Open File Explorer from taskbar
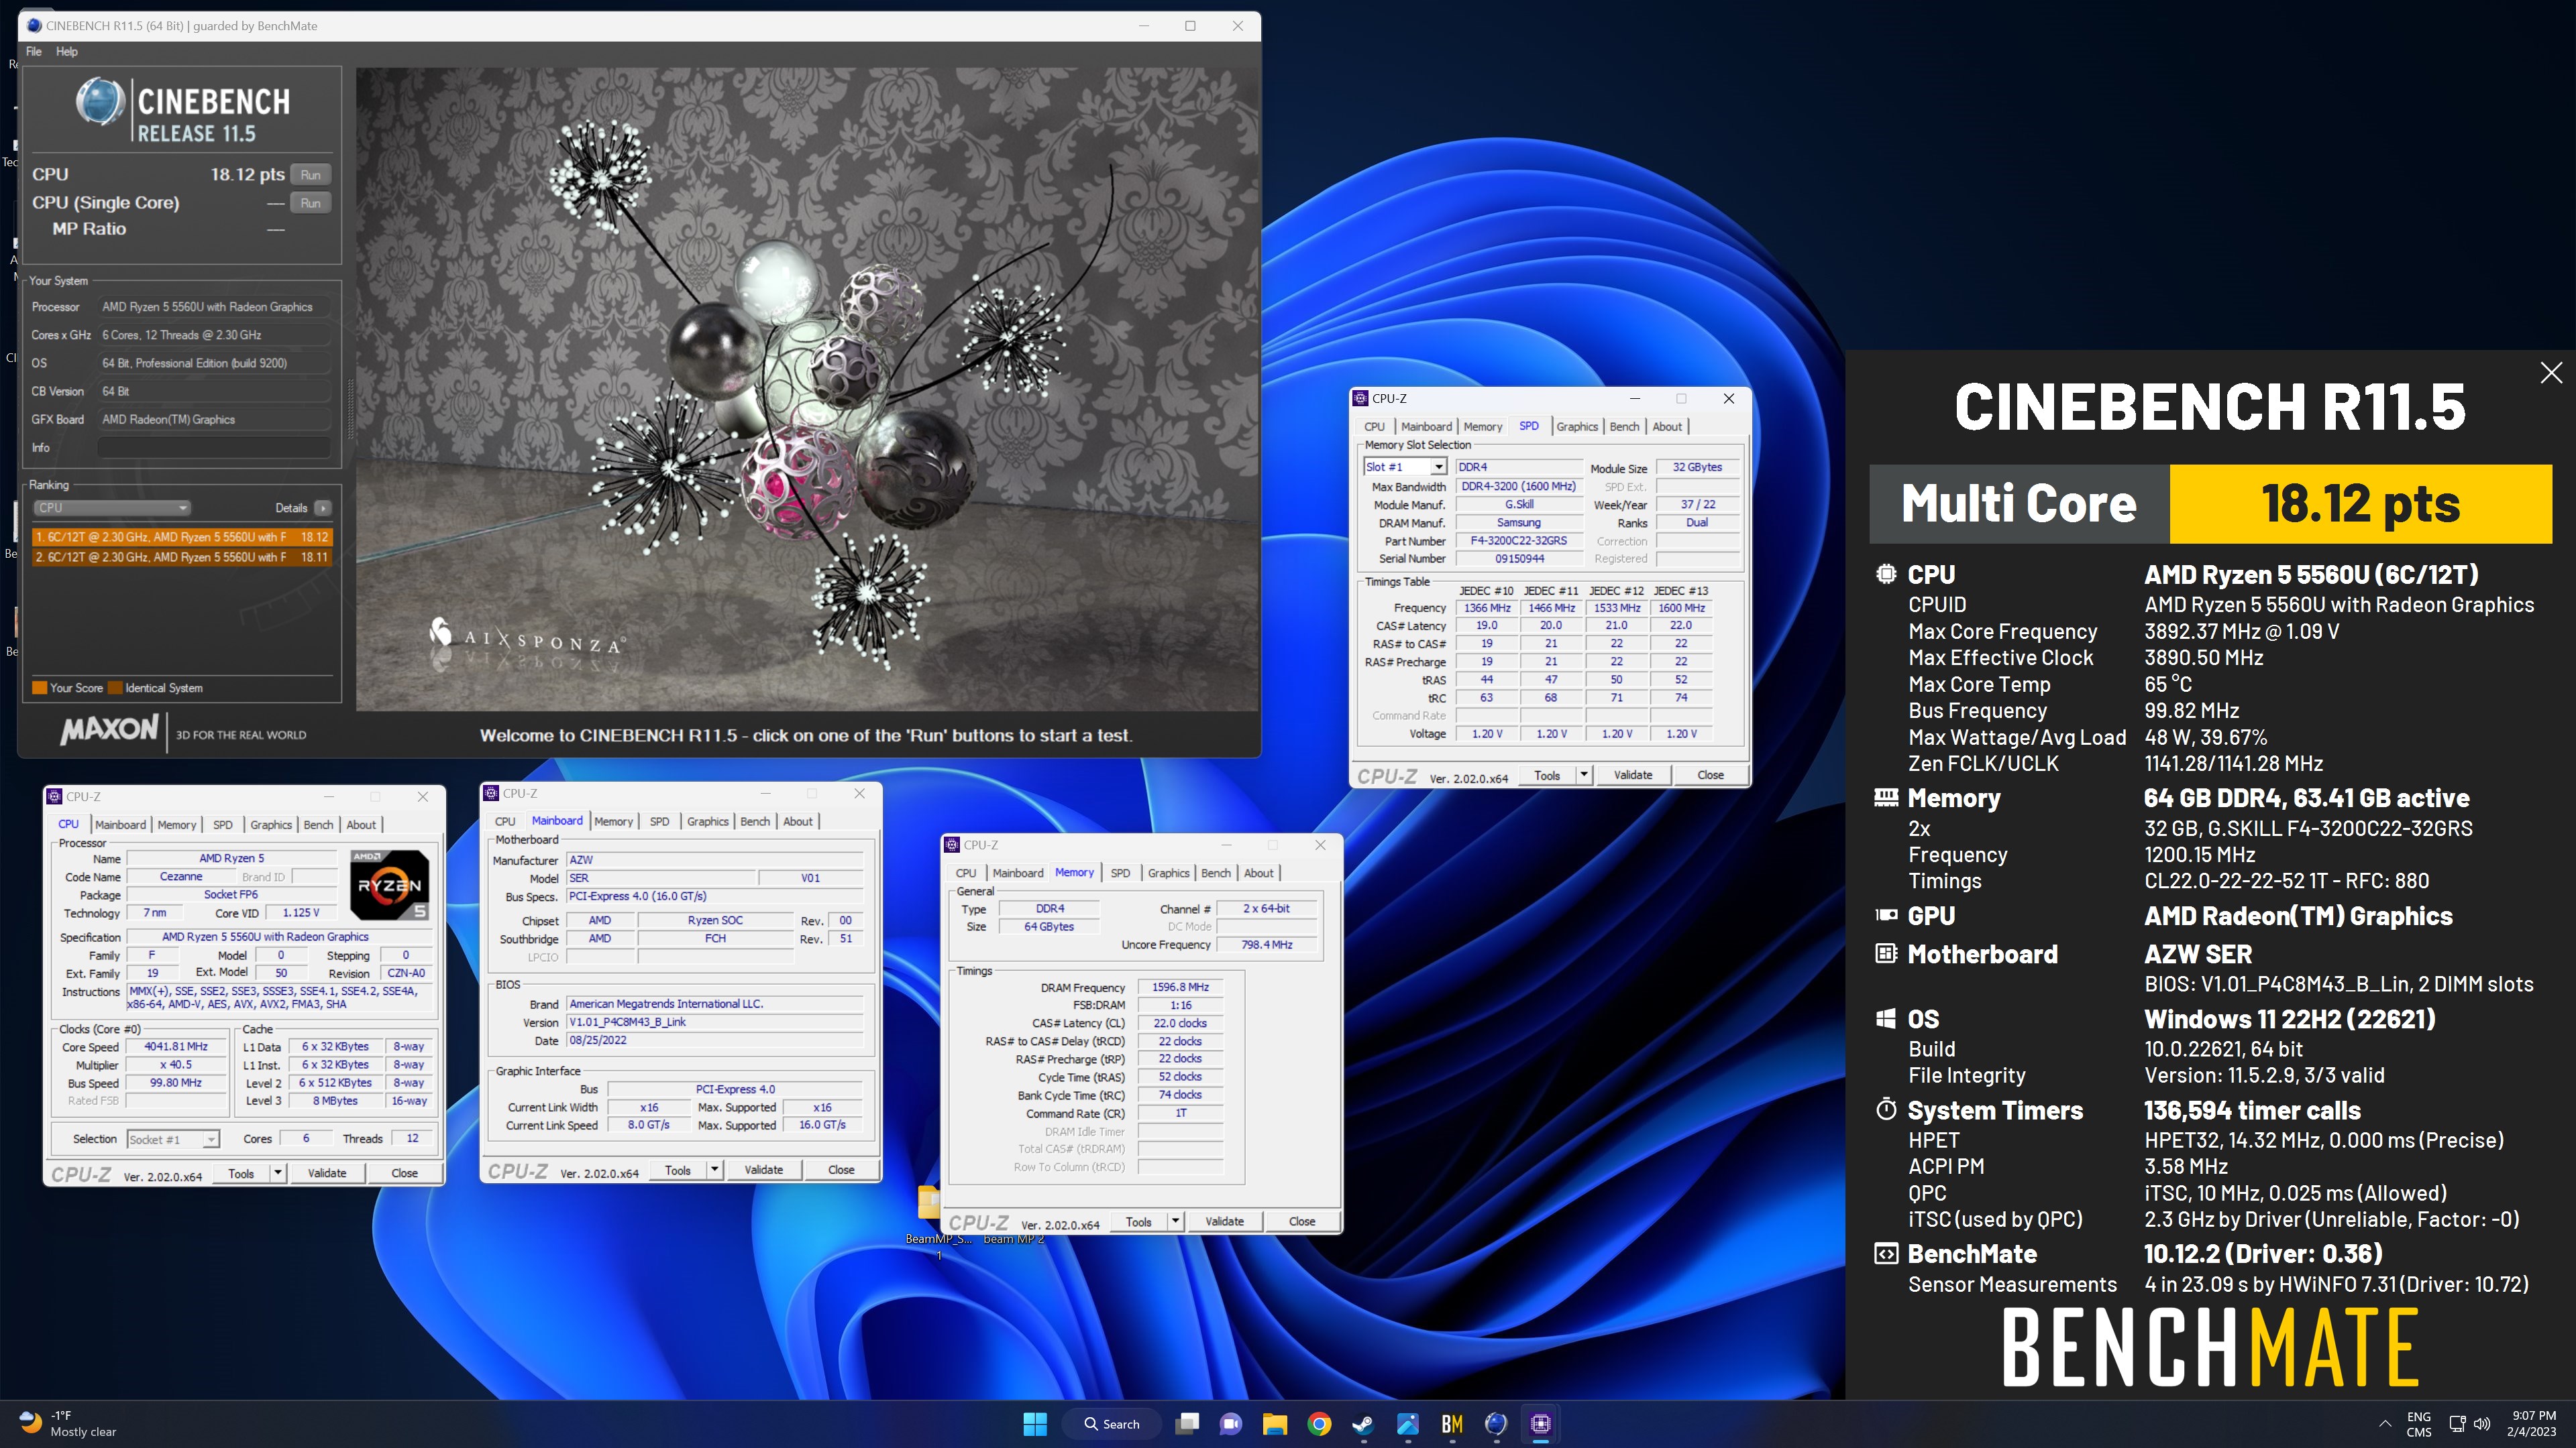 [1275, 1424]
